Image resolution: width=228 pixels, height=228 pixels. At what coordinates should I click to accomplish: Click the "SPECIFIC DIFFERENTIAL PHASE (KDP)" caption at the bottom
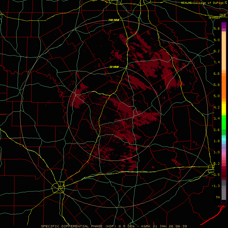tap(79, 226)
